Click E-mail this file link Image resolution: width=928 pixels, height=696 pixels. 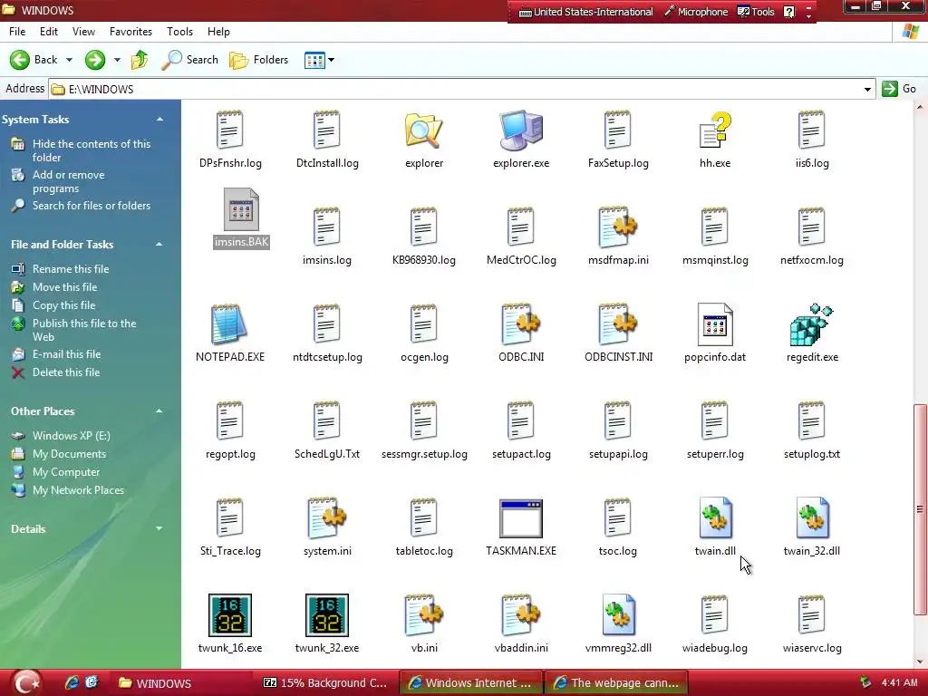tap(66, 354)
